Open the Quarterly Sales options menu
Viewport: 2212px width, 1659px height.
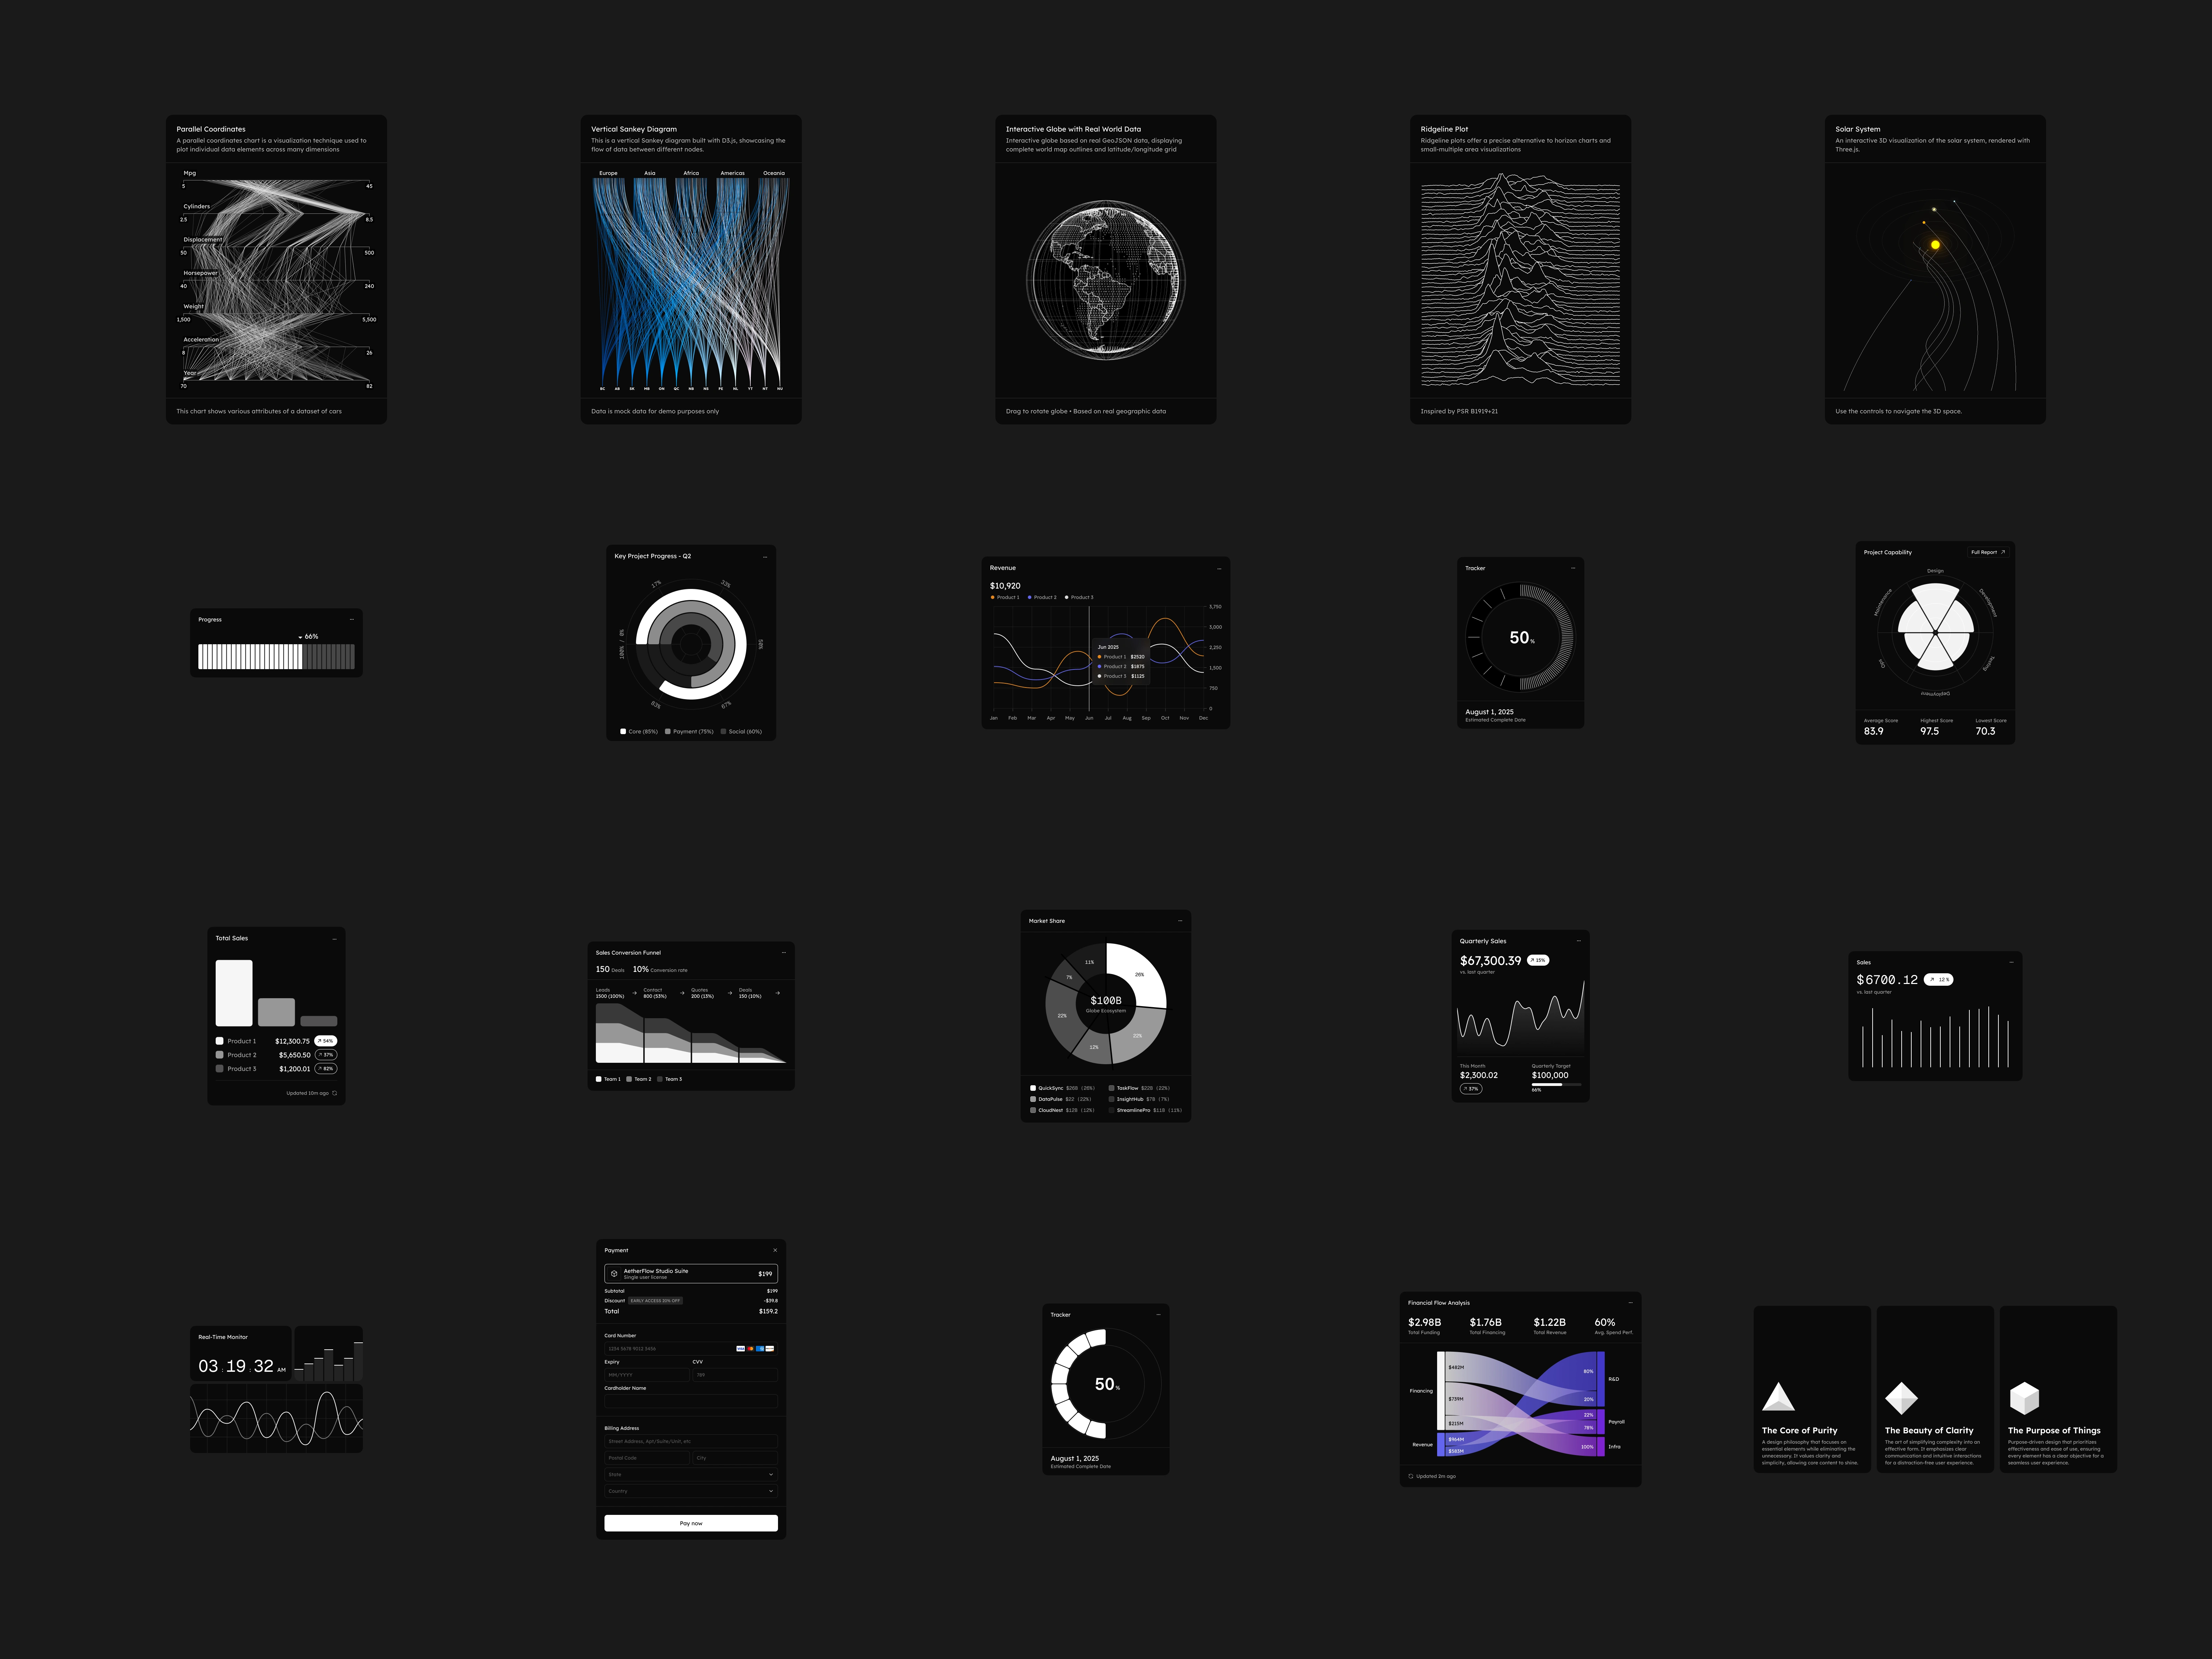(1579, 941)
